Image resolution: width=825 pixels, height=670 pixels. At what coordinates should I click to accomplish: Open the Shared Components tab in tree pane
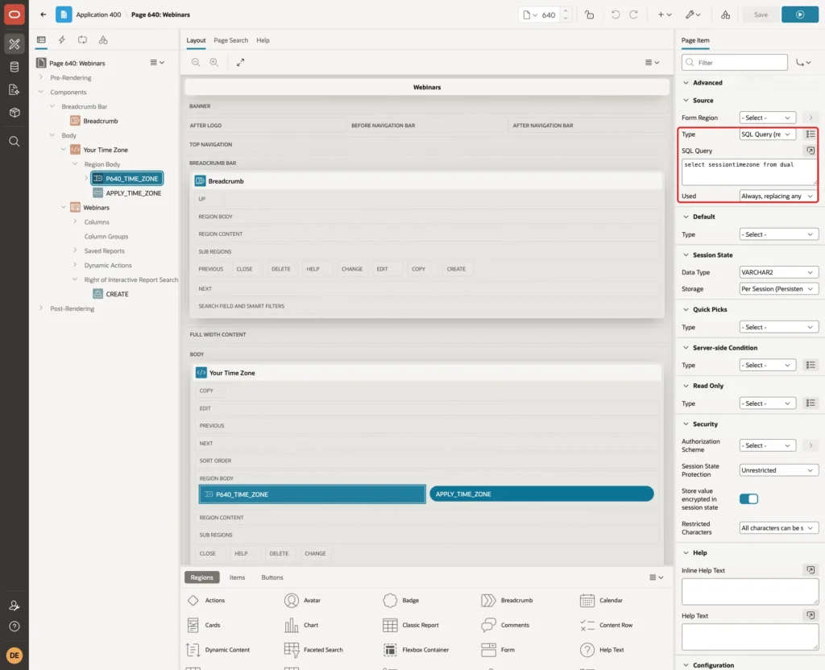click(103, 40)
